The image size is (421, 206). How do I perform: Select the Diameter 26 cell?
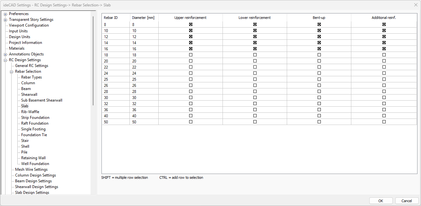144,85
